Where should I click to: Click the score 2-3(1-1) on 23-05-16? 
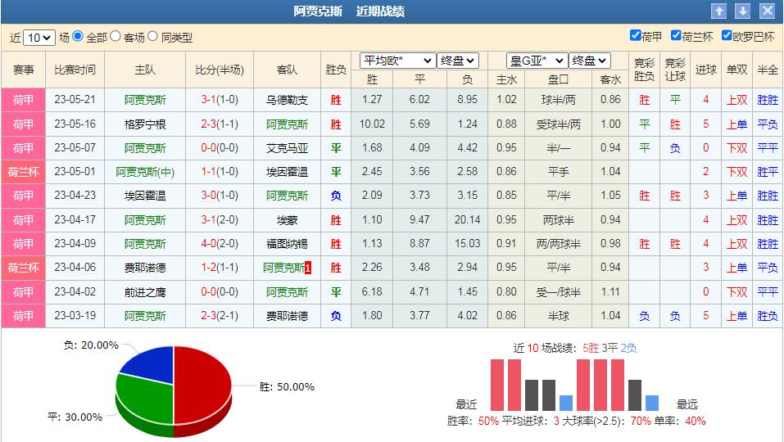click(x=220, y=124)
